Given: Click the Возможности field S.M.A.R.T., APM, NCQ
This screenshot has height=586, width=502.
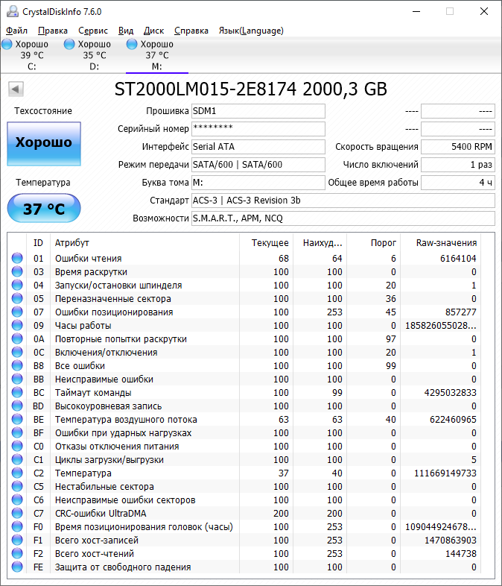Looking at the screenshot, I should pos(343,218).
